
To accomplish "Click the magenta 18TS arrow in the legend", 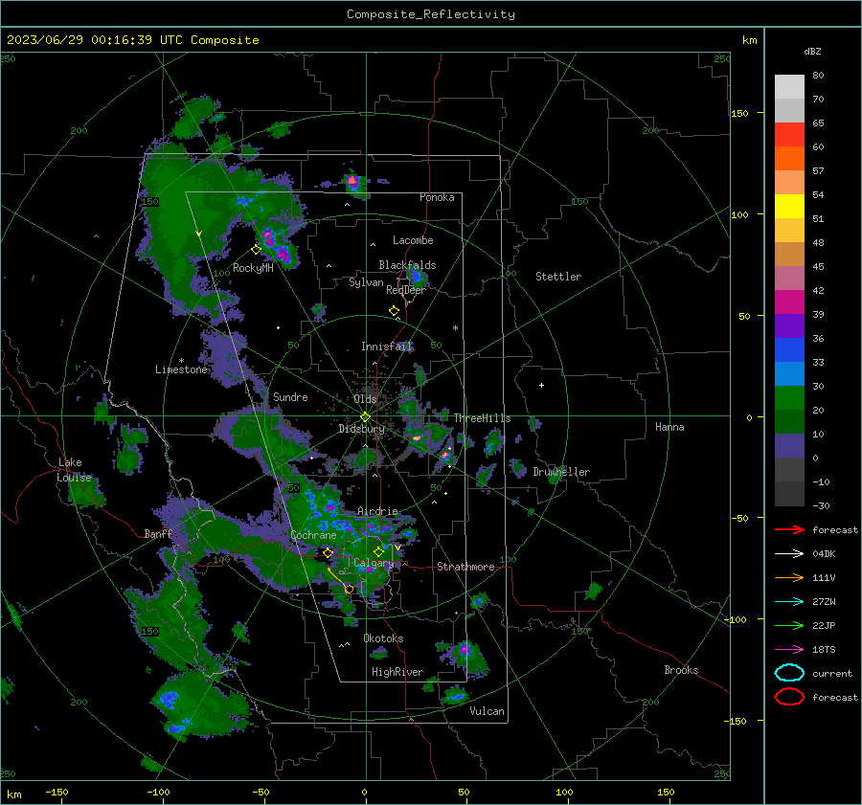I will point(789,650).
